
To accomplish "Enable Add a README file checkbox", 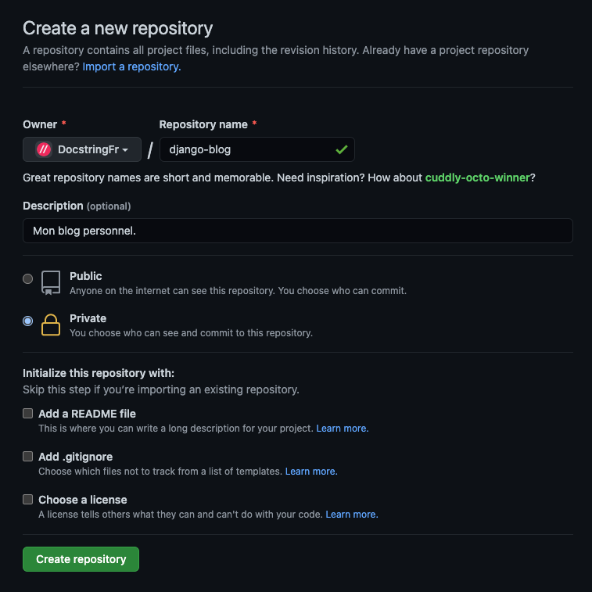I will click(x=28, y=414).
